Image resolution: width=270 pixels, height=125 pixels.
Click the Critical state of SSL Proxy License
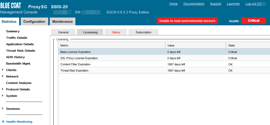pos(232,58)
